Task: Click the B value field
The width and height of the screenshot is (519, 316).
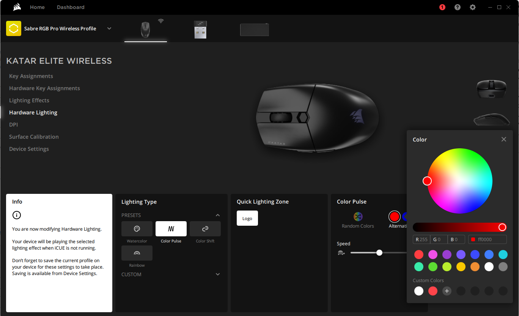Action: 456,239
